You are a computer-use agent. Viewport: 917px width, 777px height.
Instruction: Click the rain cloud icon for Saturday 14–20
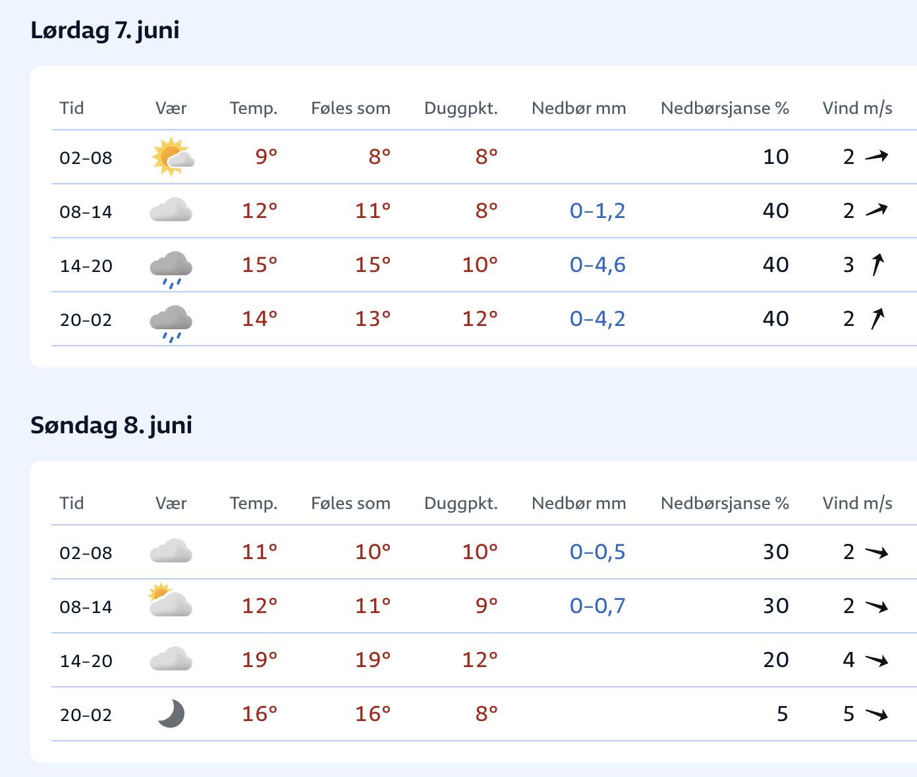point(171,269)
